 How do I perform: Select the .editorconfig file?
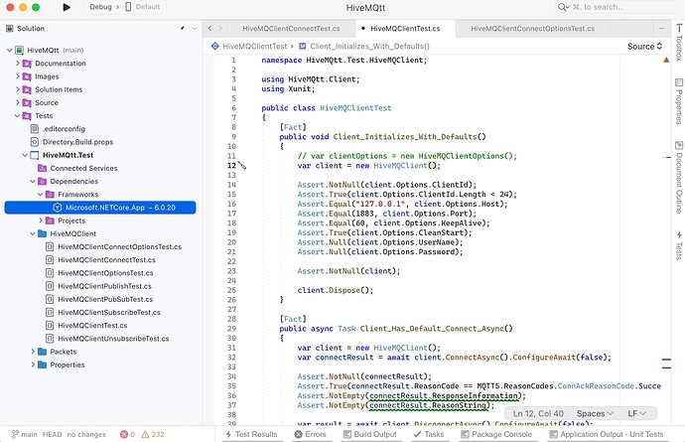[64, 129]
